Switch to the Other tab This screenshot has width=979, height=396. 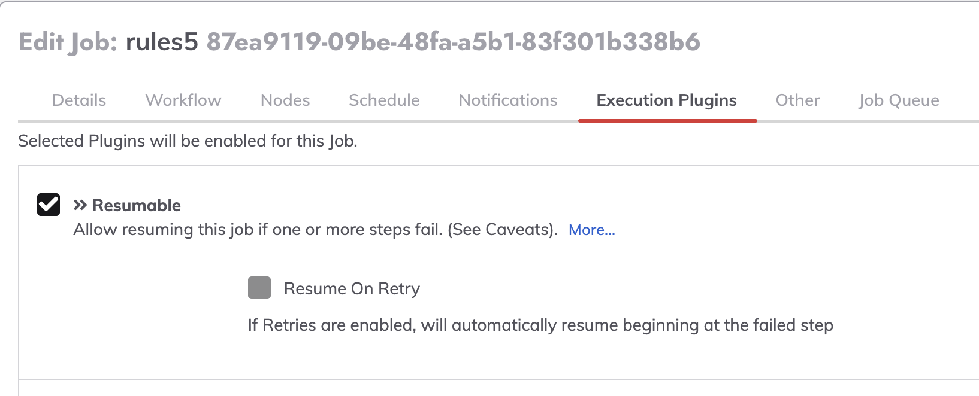[x=797, y=100]
